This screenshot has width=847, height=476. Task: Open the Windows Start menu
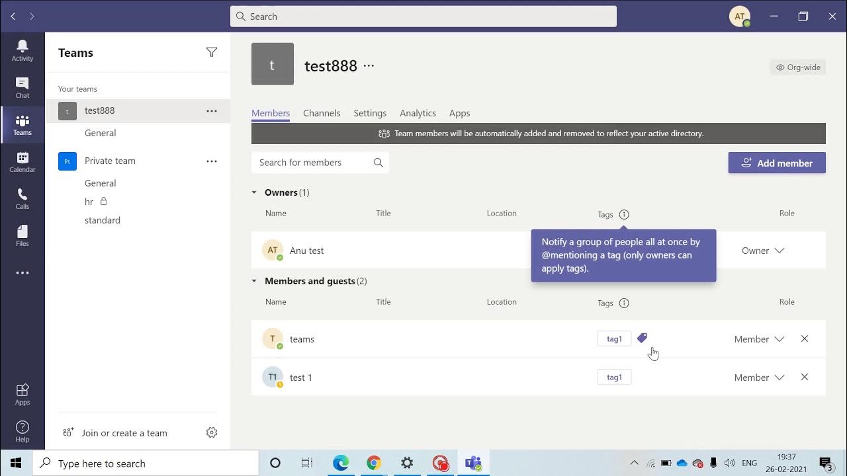(16, 463)
